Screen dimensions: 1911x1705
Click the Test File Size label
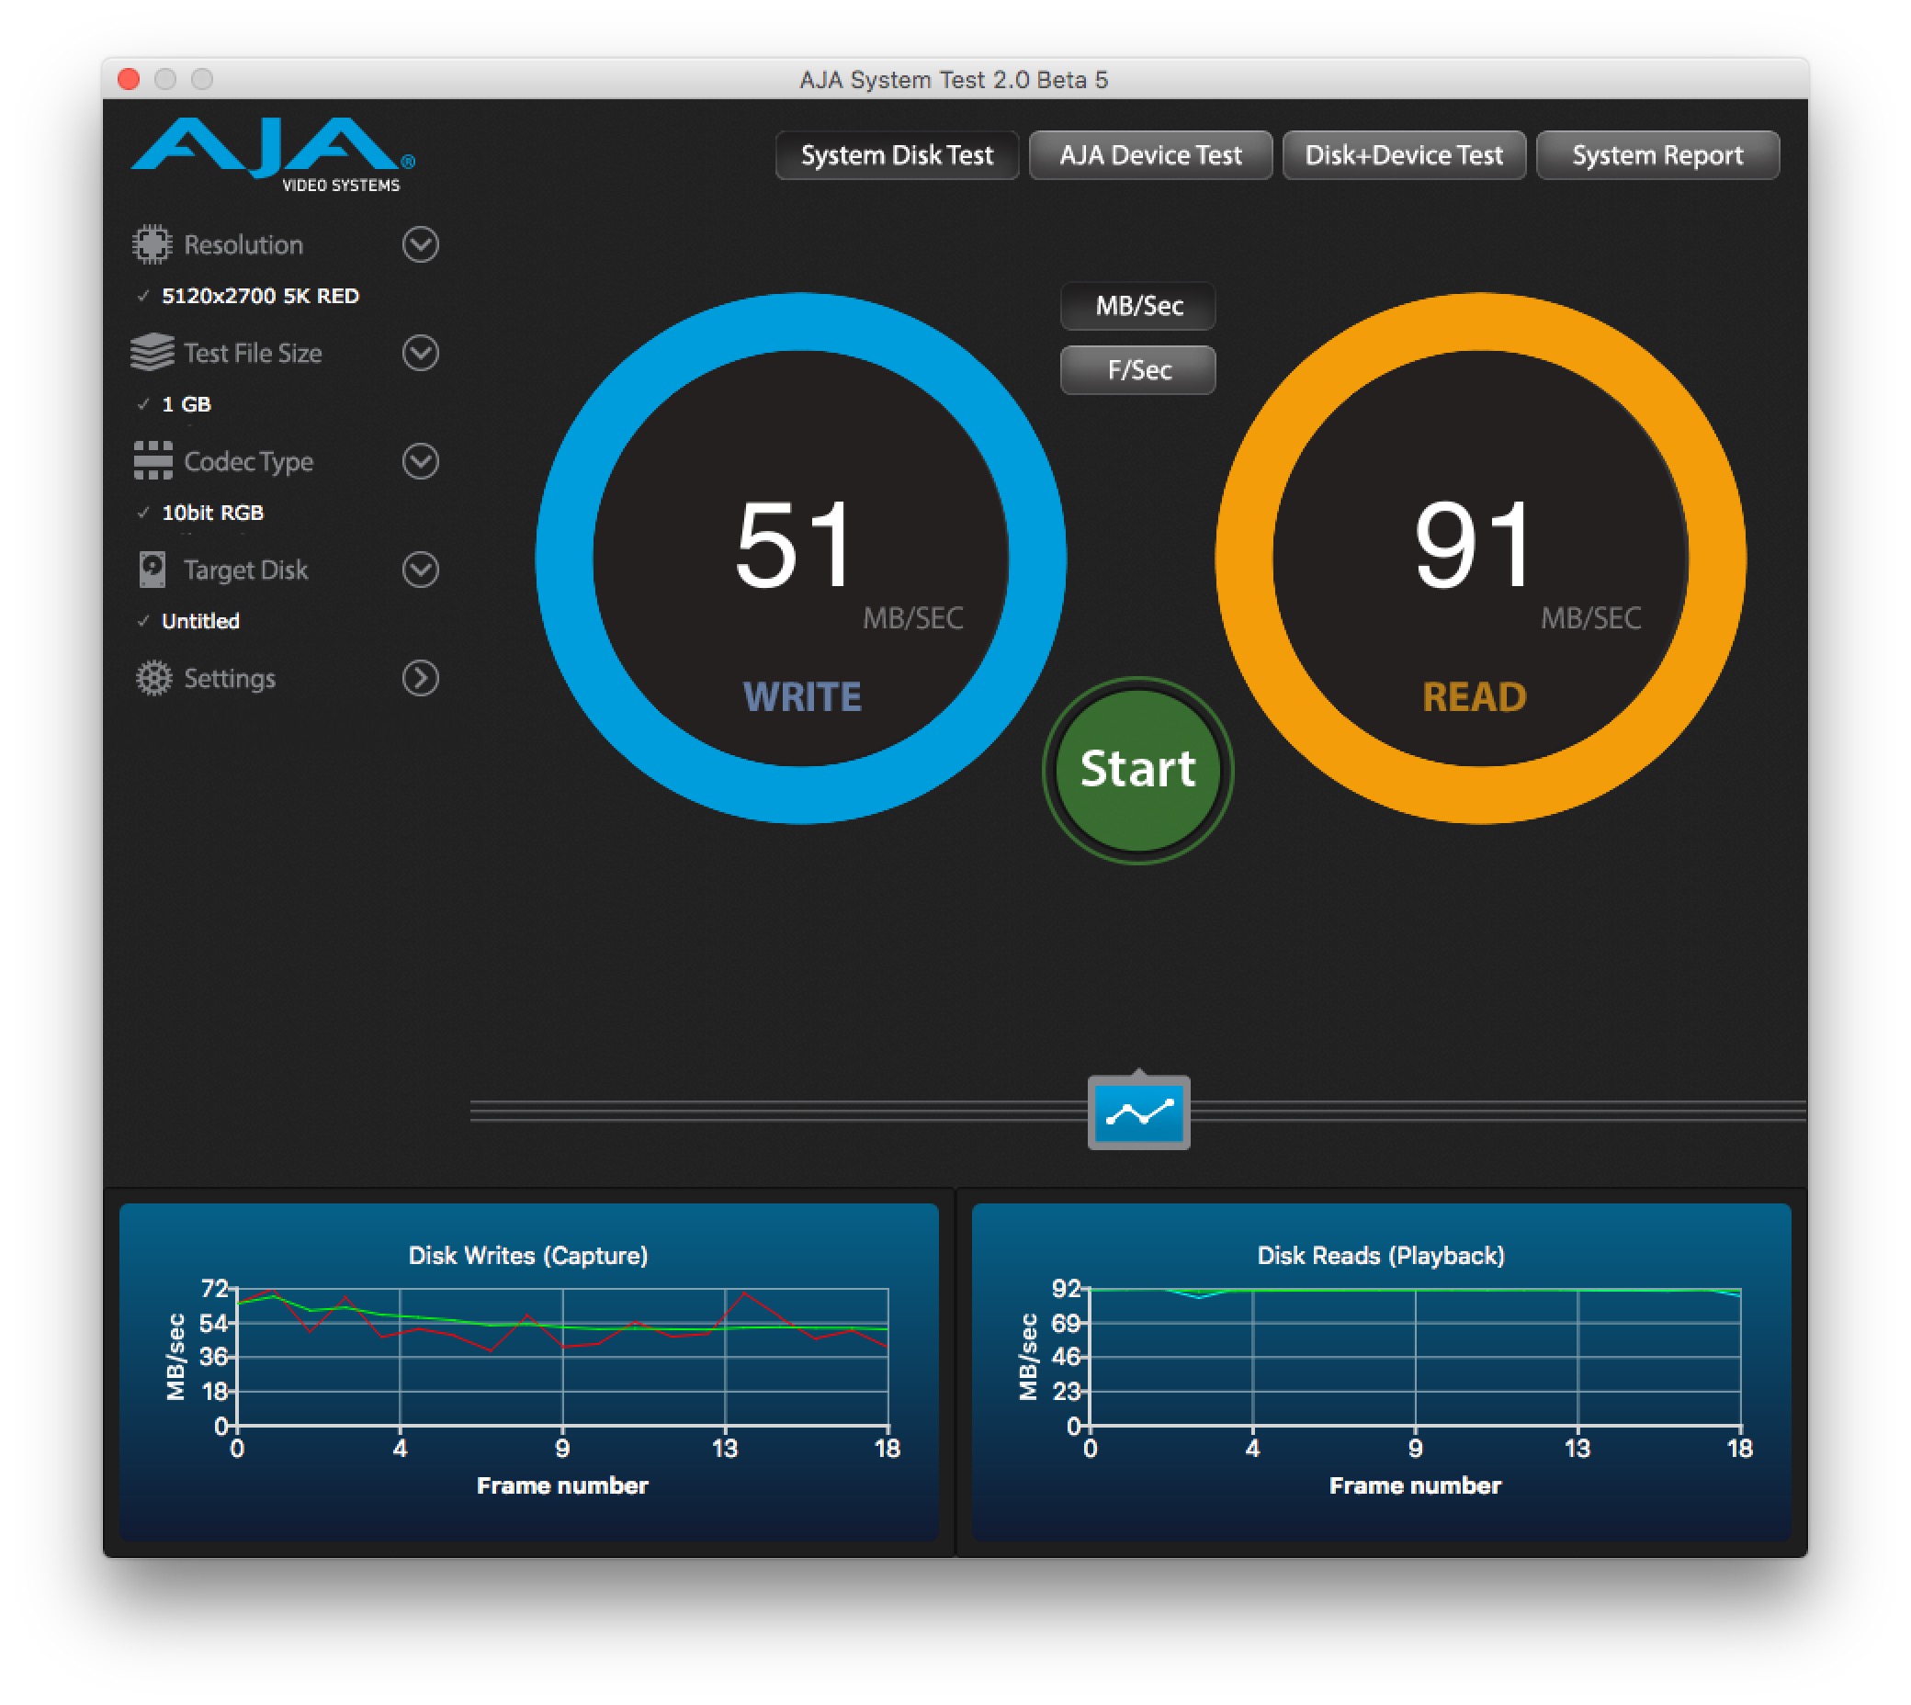253,353
